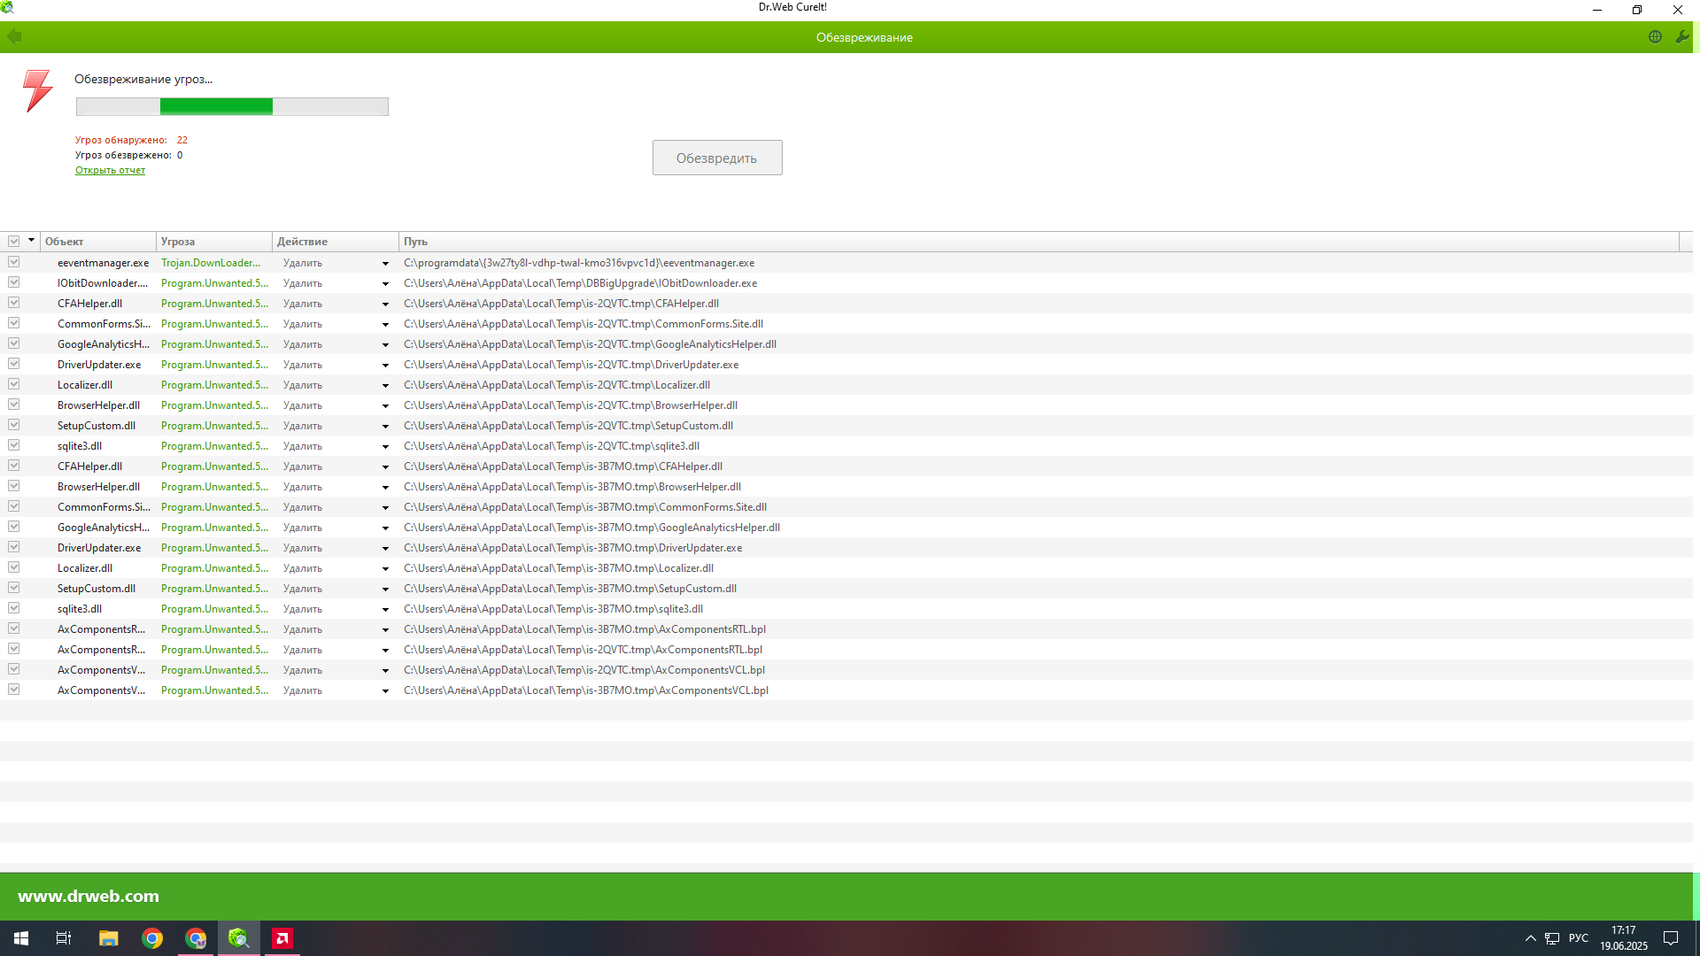Open Task View in the taskbar

(64, 938)
